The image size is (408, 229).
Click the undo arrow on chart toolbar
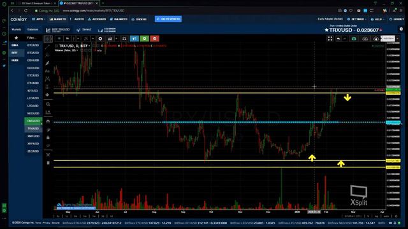(x=339, y=39)
